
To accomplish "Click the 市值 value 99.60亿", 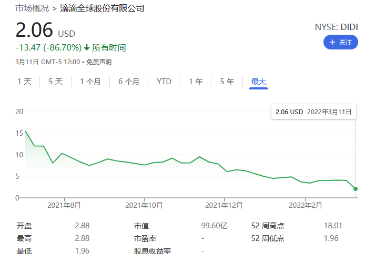I will (x=214, y=226).
